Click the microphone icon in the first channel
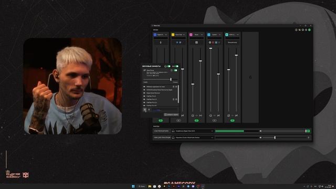The width and height of the screenshot is (336, 189). click(x=161, y=43)
